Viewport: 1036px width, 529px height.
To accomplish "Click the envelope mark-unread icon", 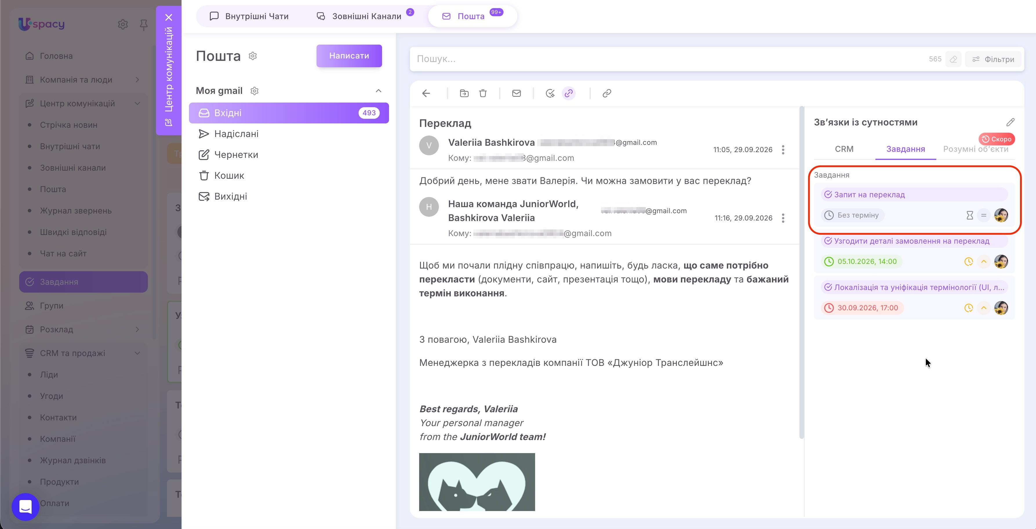I will coord(516,93).
